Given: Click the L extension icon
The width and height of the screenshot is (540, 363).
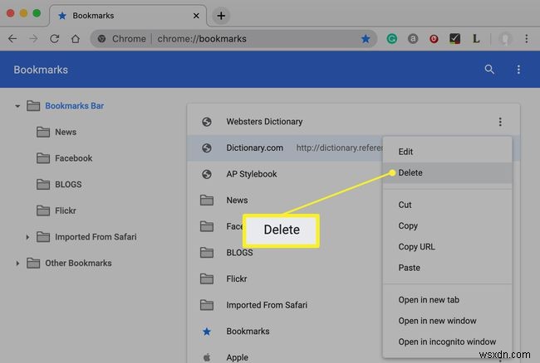Looking at the screenshot, I should 476,38.
